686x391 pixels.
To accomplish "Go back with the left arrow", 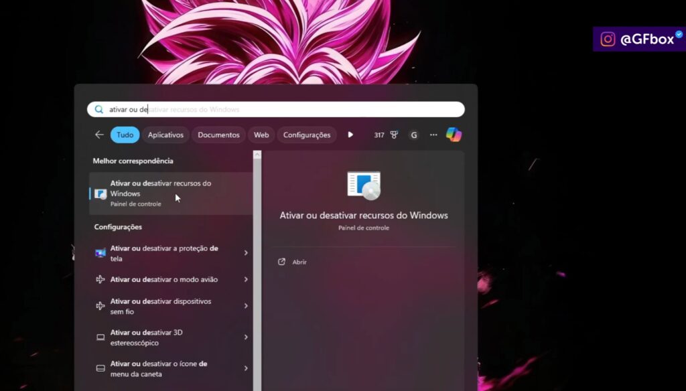I will click(x=99, y=135).
